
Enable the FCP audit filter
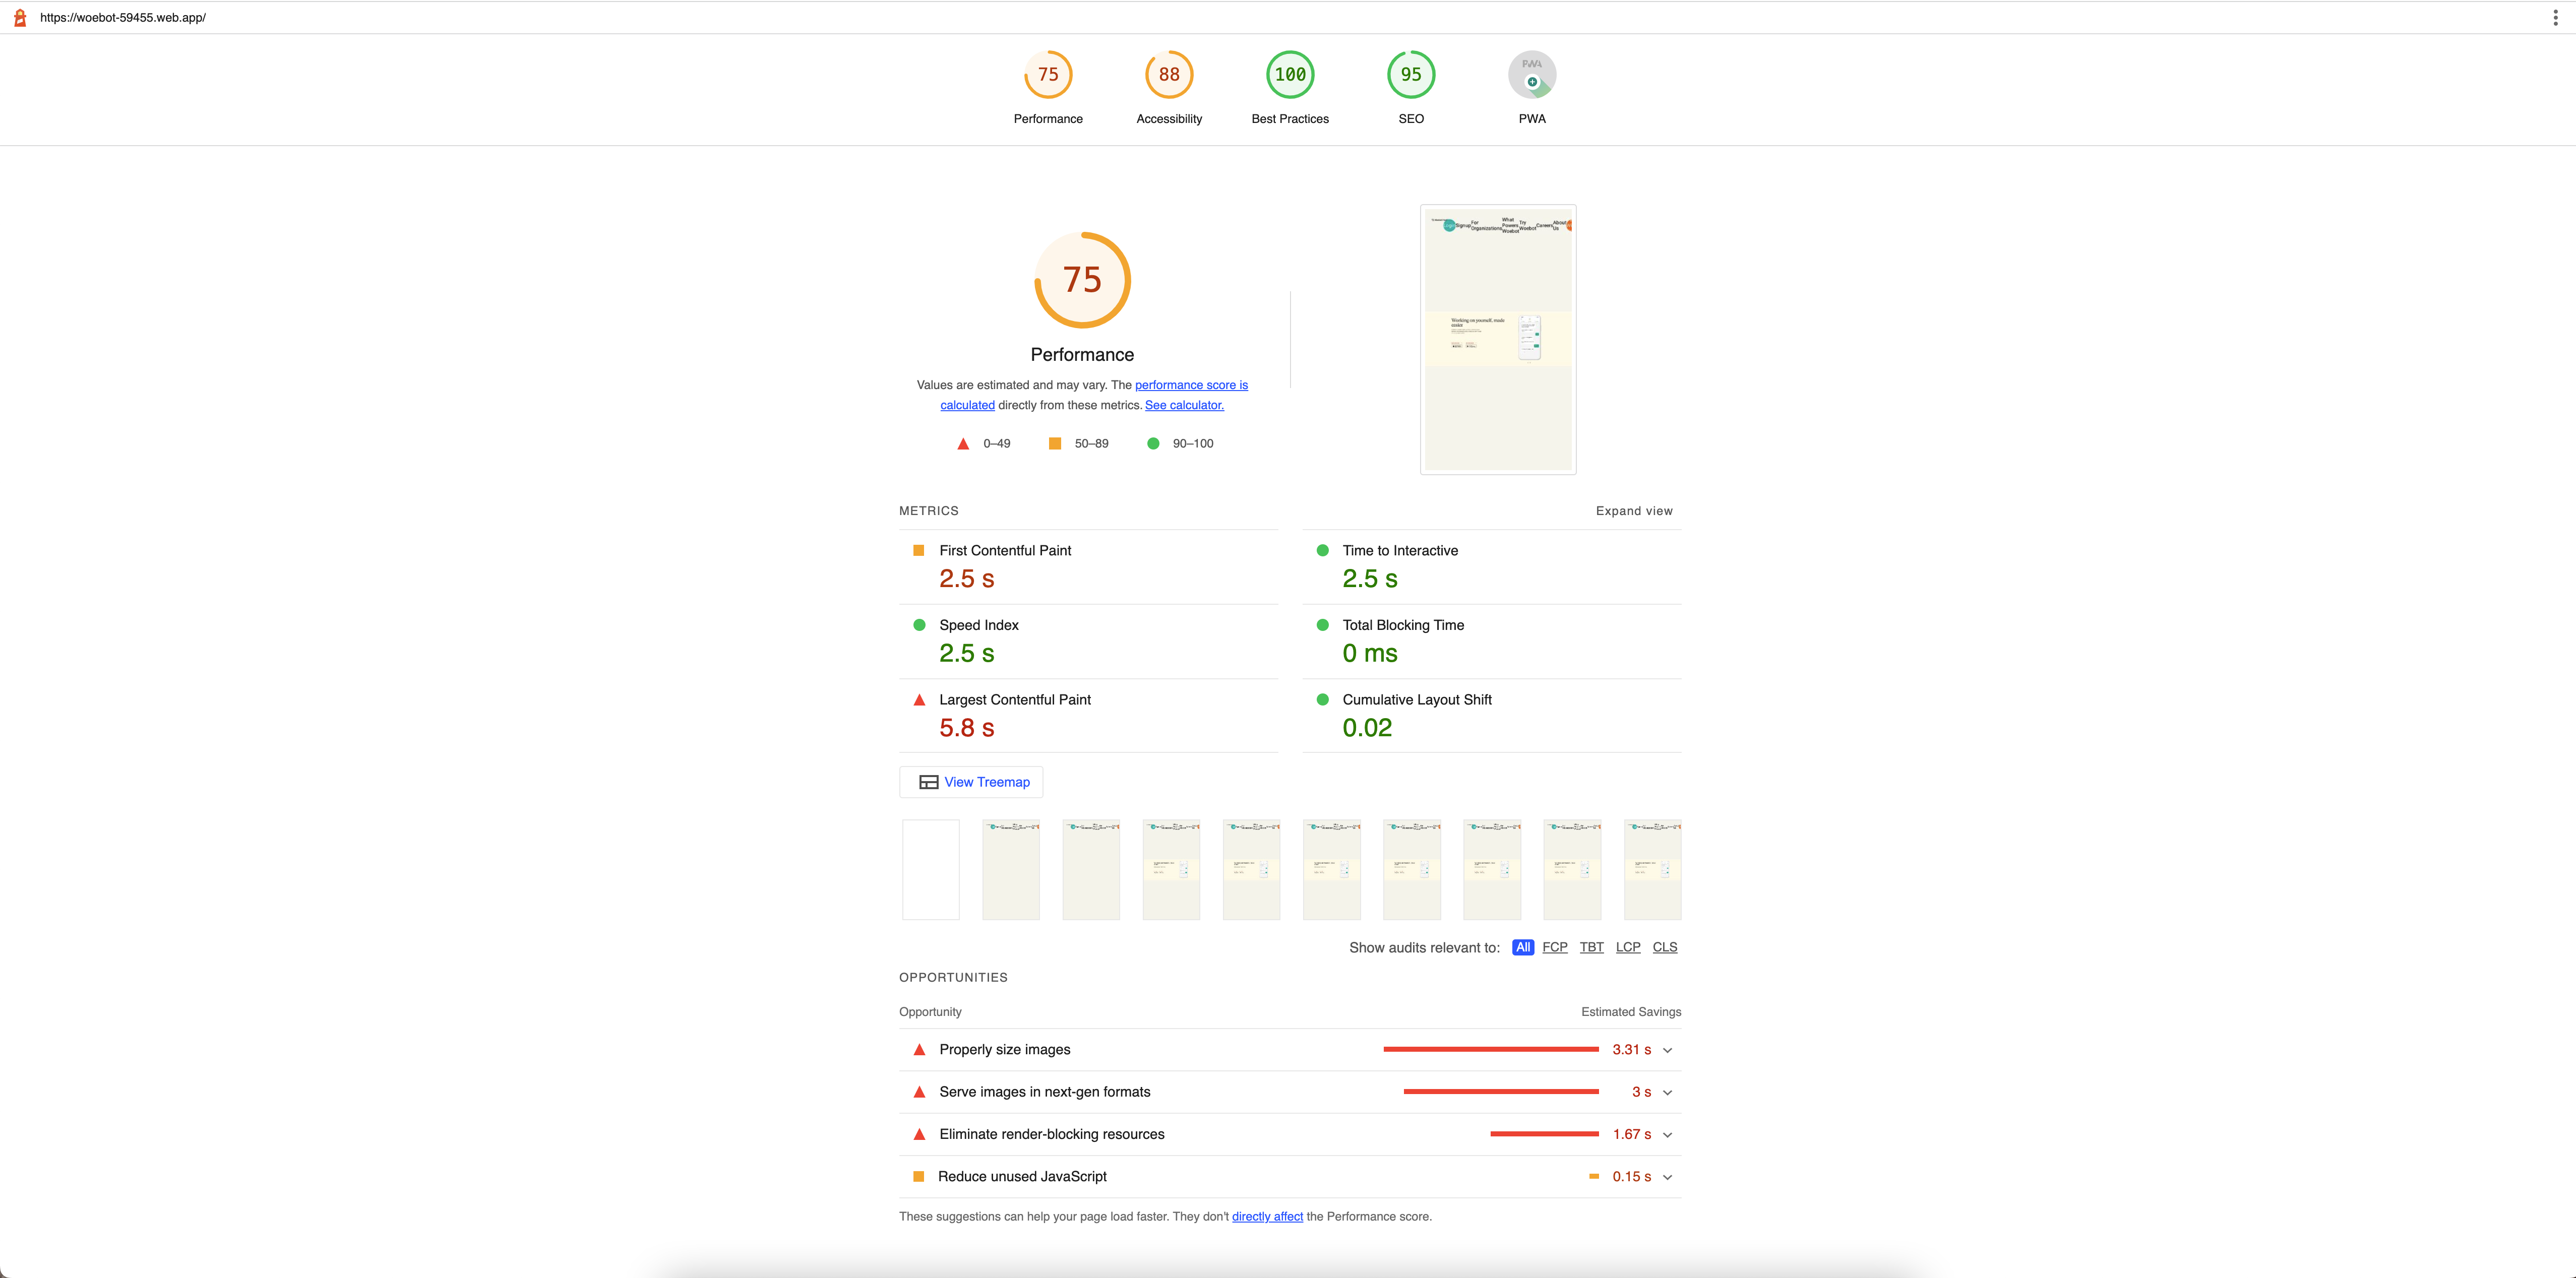click(1555, 947)
